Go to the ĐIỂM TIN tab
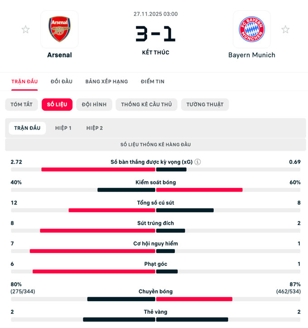This screenshot has height=328, width=308. (x=153, y=82)
